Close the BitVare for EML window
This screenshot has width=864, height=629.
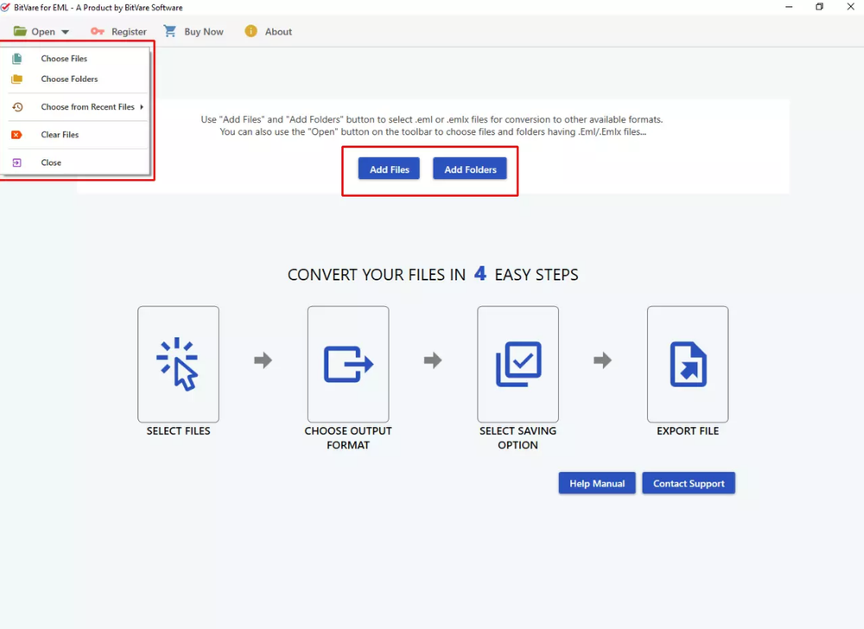pos(850,7)
